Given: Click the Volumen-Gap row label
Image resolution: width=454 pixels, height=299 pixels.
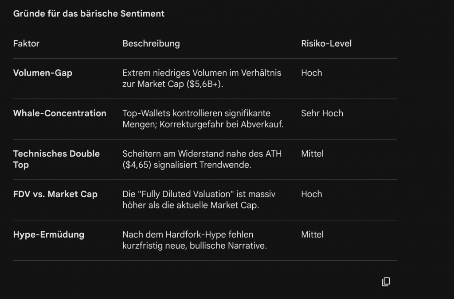Looking at the screenshot, I should (43, 73).
